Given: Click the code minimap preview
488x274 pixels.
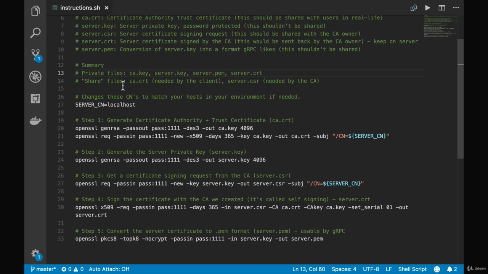Looking at the screenshot, I should click(x=440, y=27).
